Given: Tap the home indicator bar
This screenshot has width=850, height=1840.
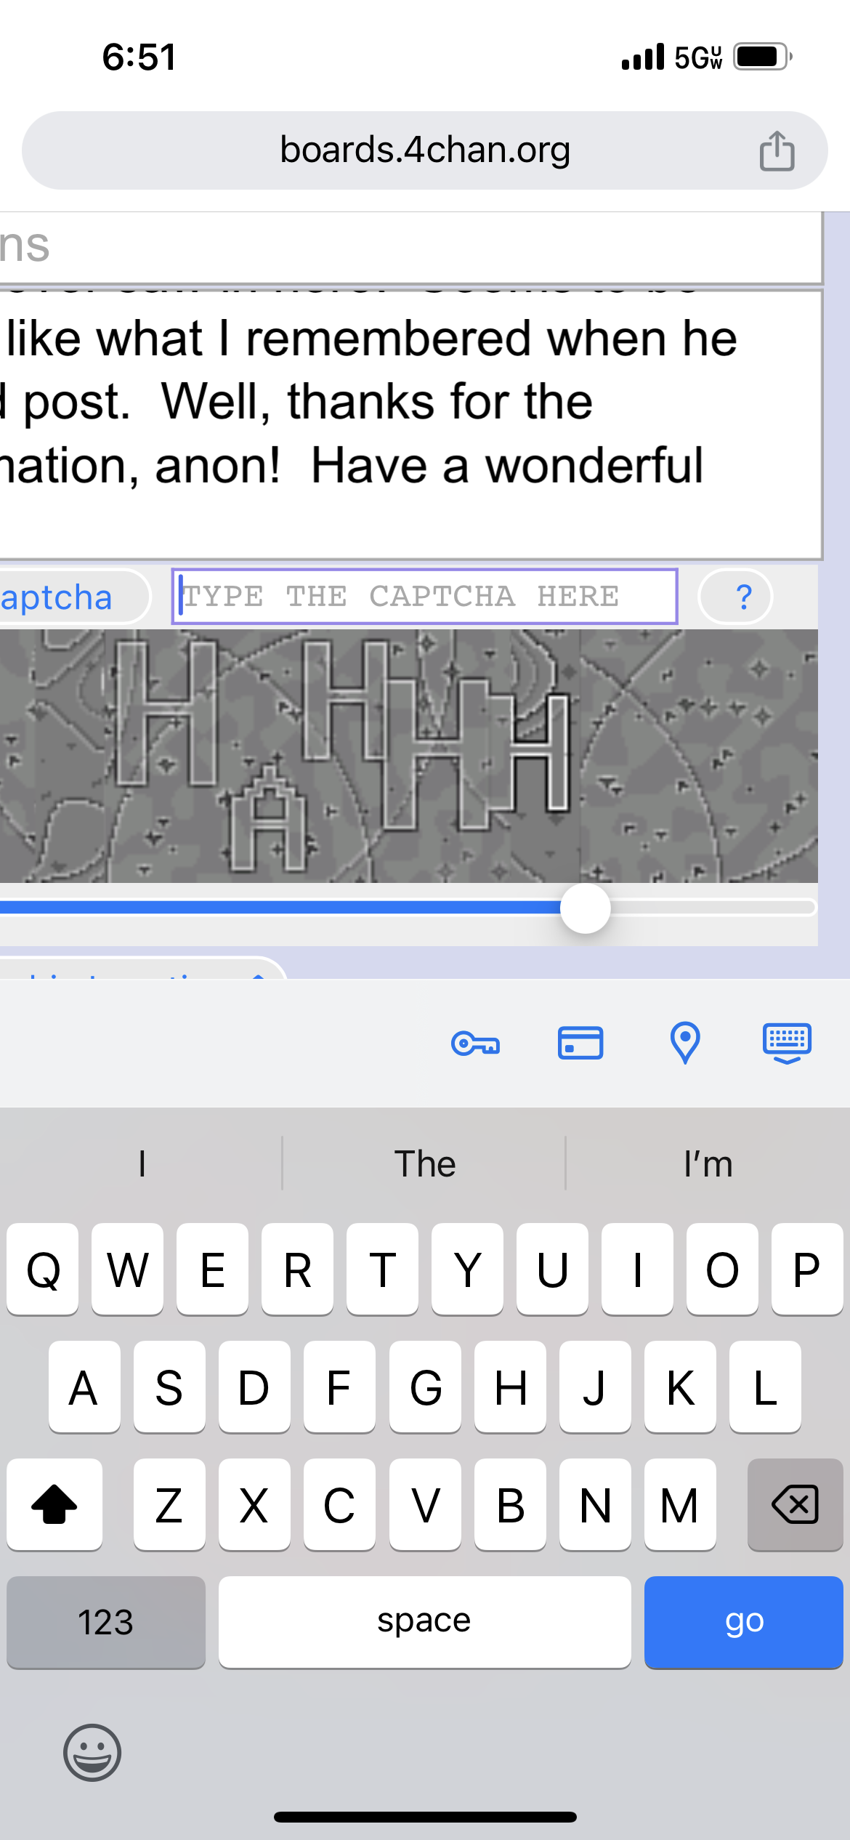Looking at the screenshot, I should pyautogui.click(x=425, y=1817).
